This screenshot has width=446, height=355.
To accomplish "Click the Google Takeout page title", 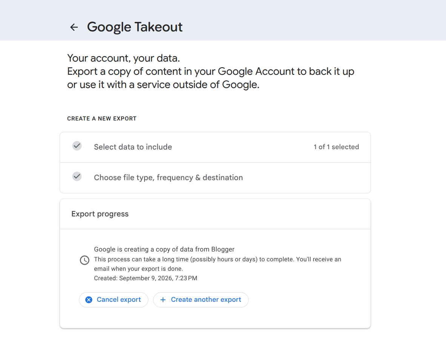I will pos(135,27).
